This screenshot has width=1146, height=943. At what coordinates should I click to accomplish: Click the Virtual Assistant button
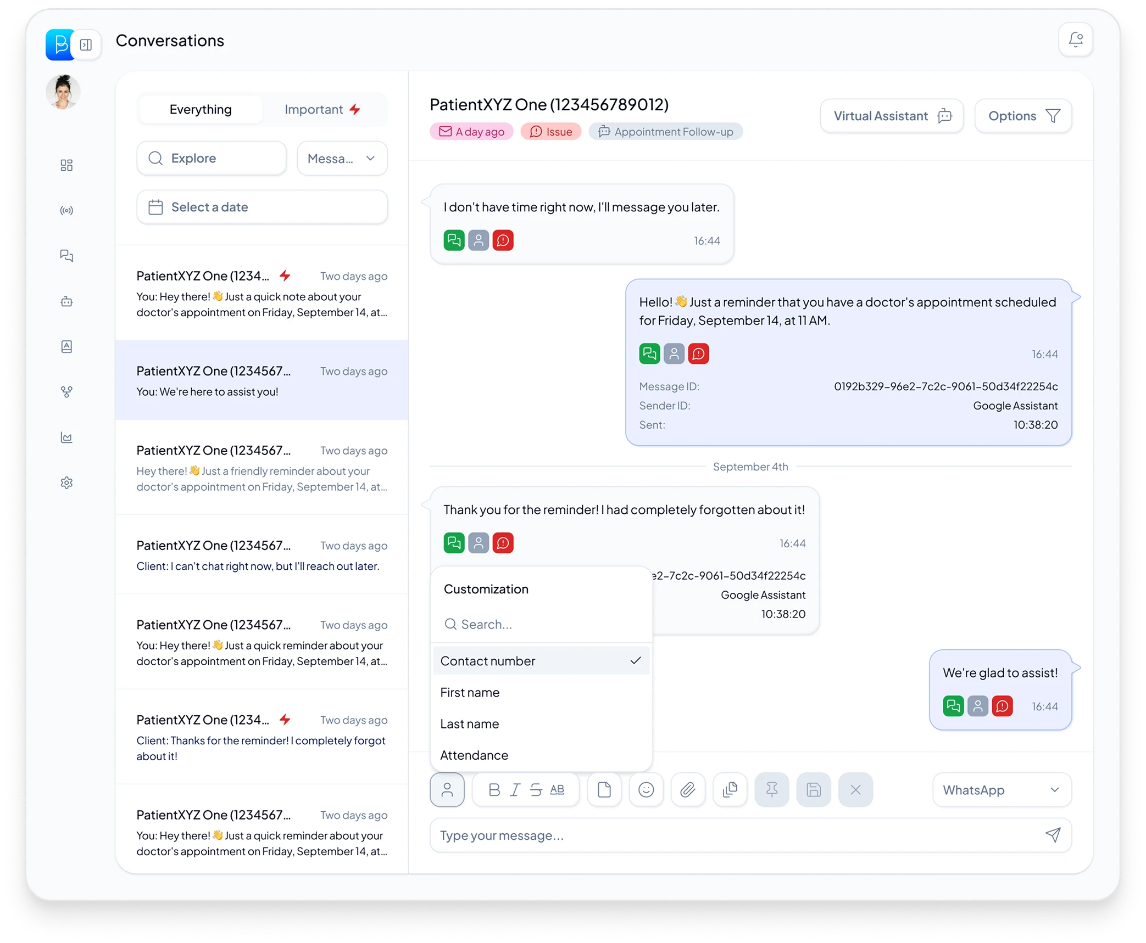(891, 116)
